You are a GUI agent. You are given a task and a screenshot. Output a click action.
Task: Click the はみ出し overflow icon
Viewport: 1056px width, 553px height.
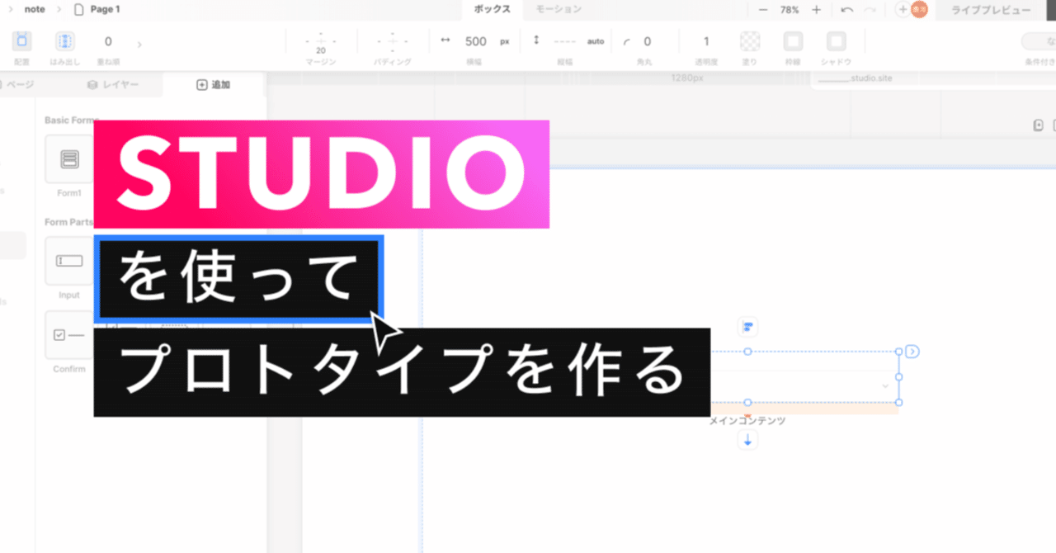pyautogui.click(x=65, y=40)
